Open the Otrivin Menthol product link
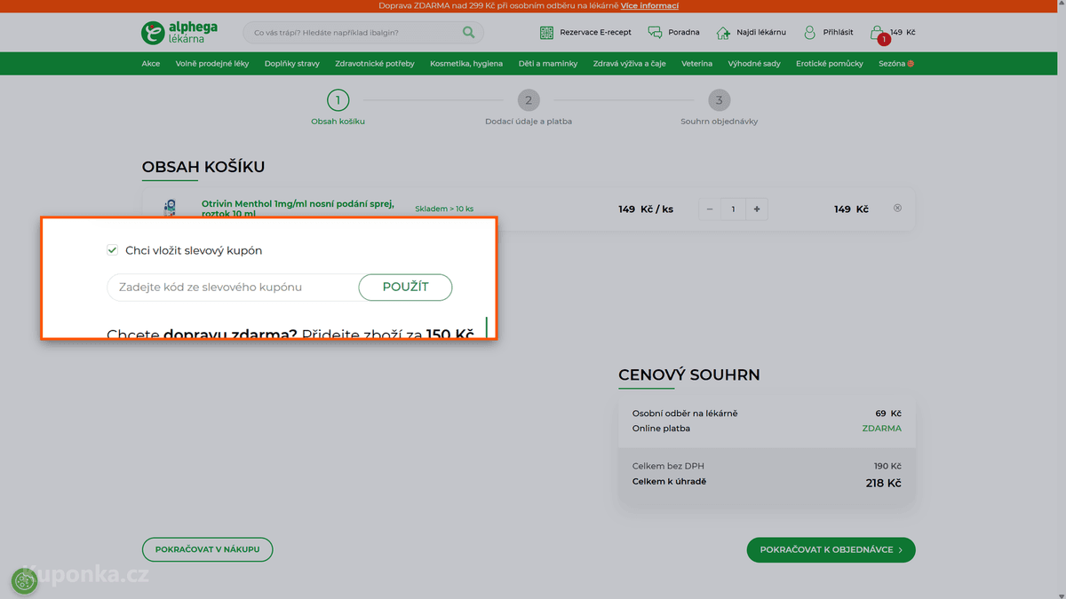 click(298, 209)
